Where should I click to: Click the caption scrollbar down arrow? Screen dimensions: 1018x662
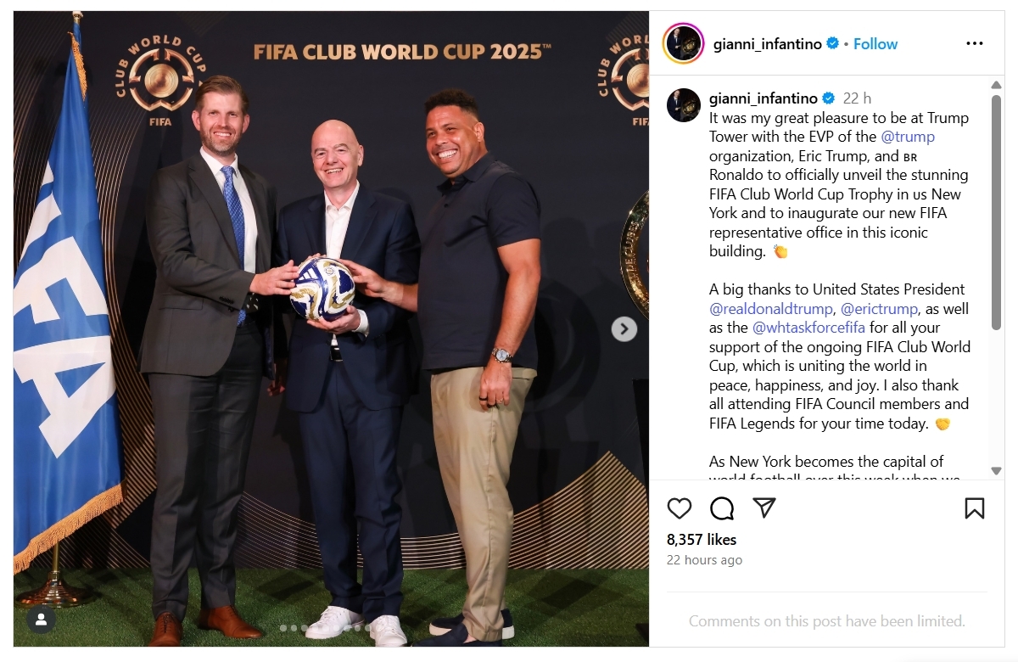(x=997, y=471)
